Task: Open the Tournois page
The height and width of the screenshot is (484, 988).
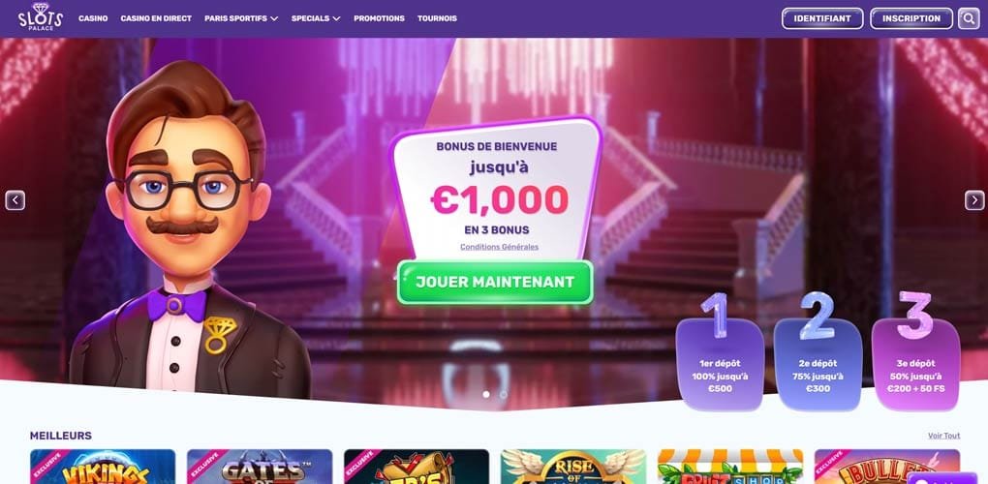Action: pyautogui.click(x=437, y=18)
